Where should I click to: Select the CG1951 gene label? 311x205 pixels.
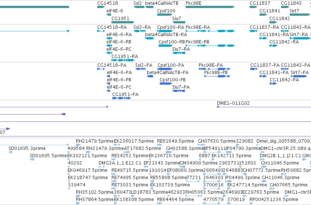point(120,18)
